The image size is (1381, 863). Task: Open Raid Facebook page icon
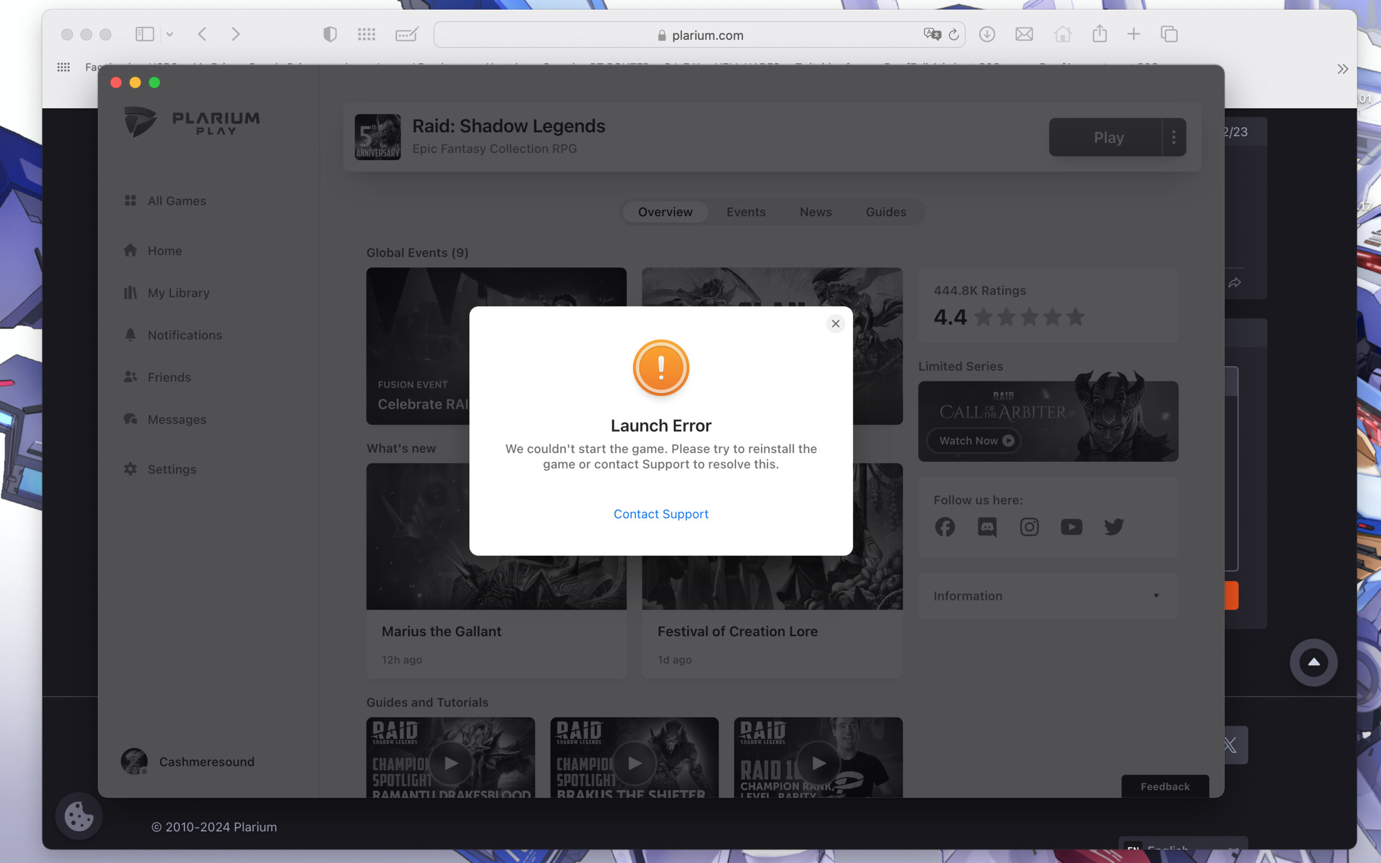tap(945, 527)
